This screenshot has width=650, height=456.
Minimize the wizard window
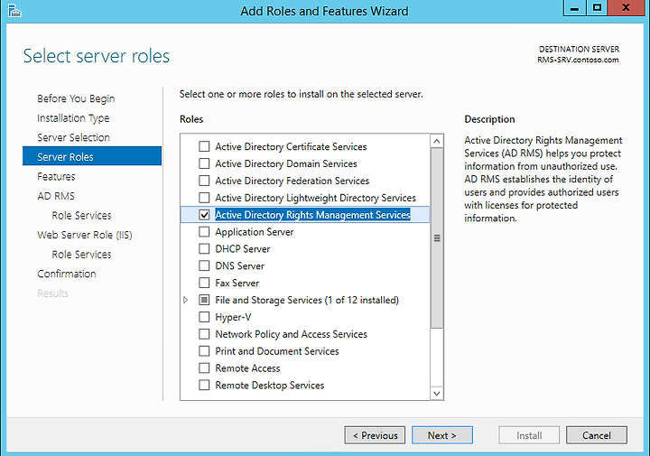pyautogui.click(x=574, y=8)
